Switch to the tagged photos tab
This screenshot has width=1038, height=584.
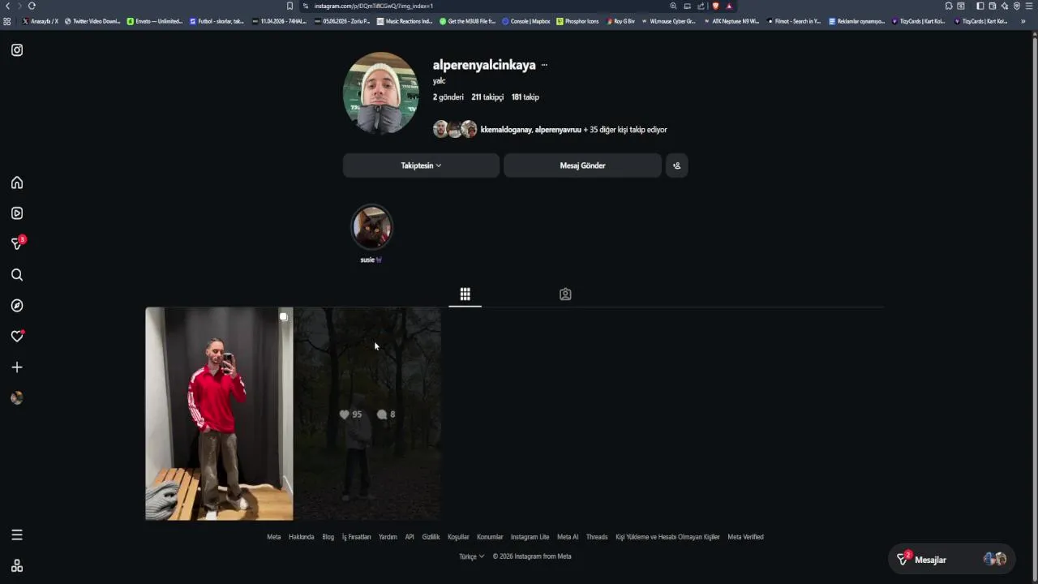click(565, 294)
